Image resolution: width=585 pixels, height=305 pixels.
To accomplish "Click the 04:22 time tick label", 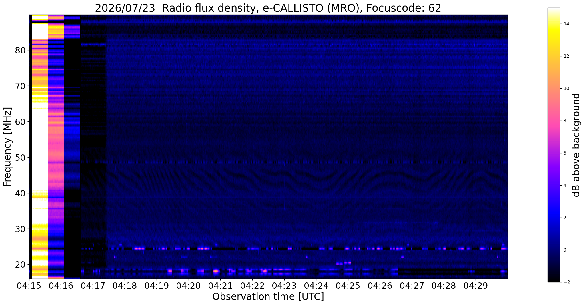I will coord(252,286).
